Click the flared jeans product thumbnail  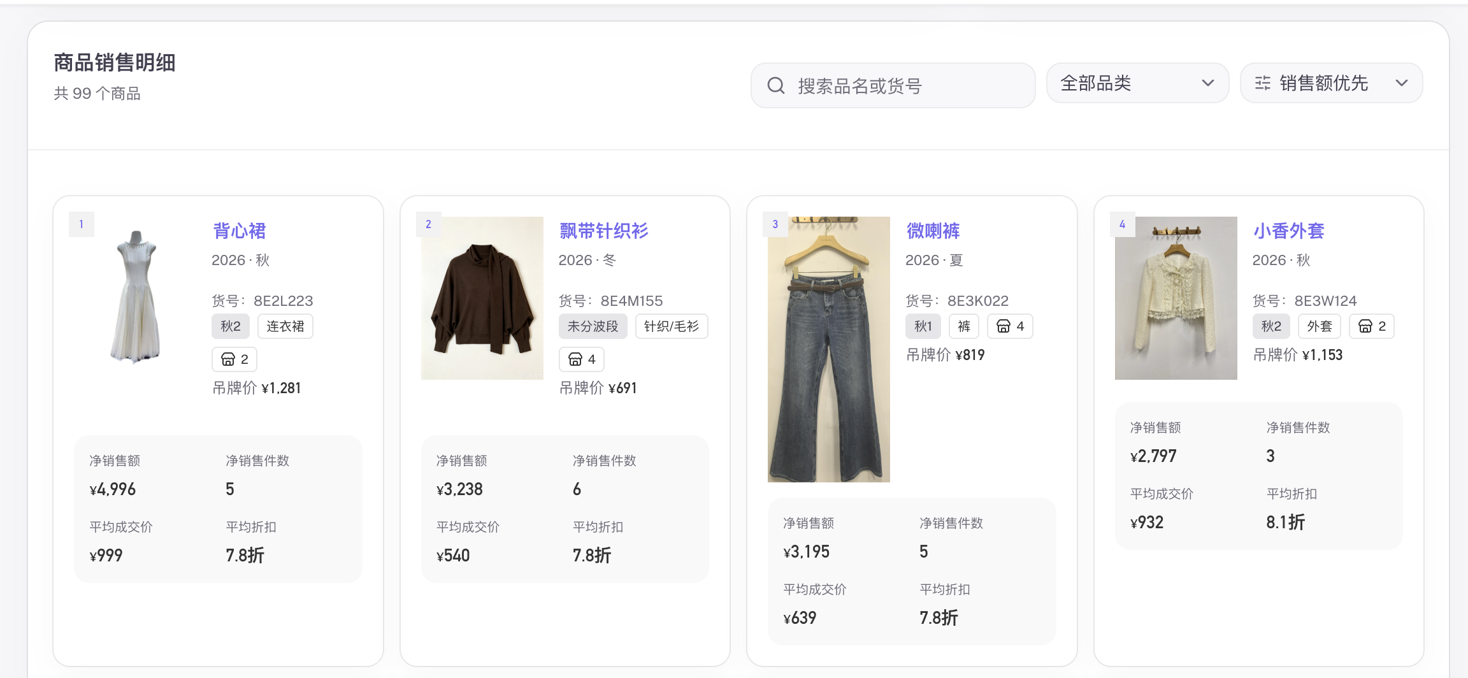829,349
